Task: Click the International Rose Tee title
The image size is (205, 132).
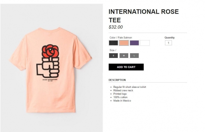Action: [x=143, y=16]
